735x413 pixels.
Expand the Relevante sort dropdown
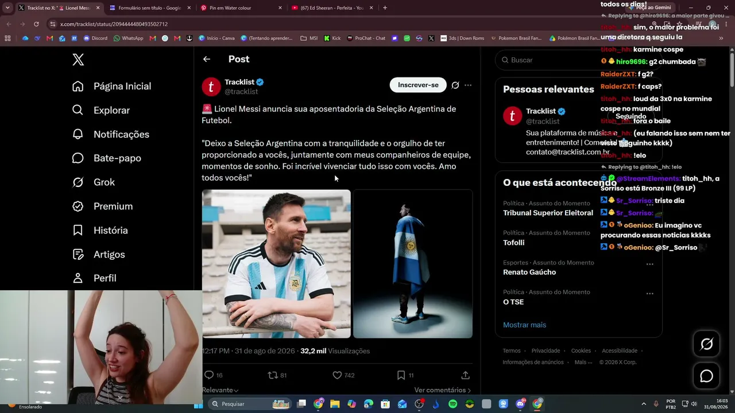pyautogui.click(x=220, y=390)
